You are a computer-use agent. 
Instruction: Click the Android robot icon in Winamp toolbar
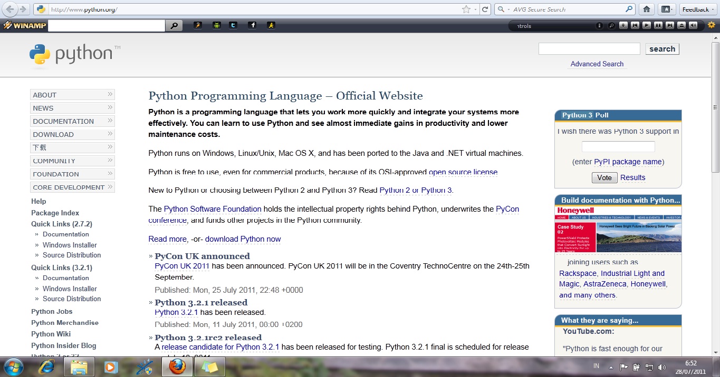tap(216, 25)
